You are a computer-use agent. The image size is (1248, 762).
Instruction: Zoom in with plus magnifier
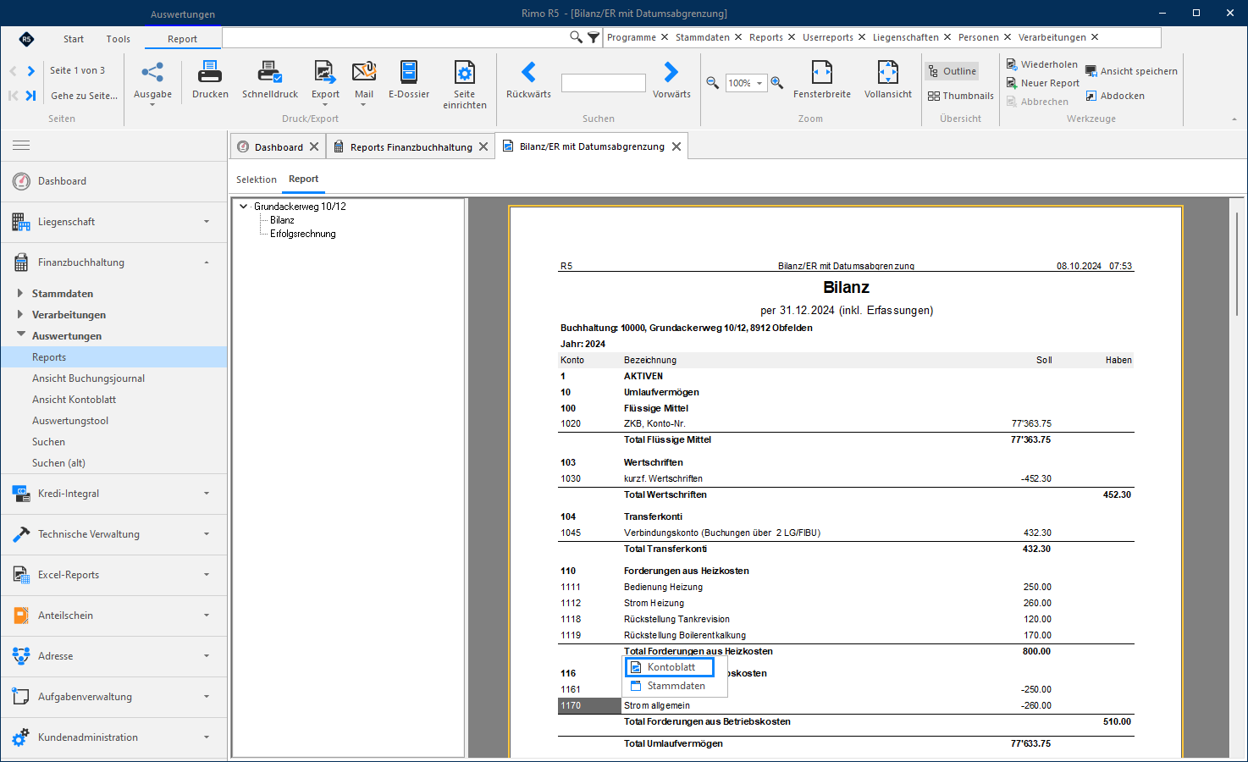click(777, 83)
